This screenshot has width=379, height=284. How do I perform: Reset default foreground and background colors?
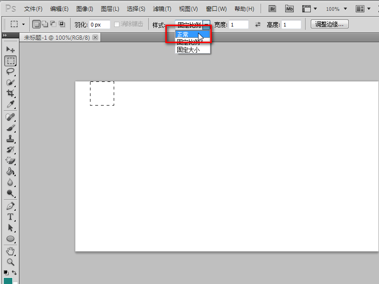[x=6, y=273]
